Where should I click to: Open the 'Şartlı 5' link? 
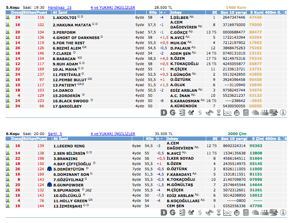(x=55, y=134)
